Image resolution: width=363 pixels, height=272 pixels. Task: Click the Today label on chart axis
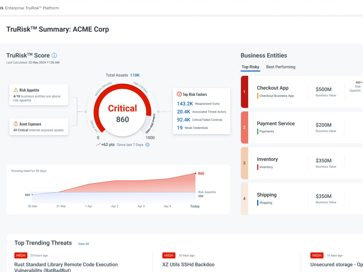195,206
